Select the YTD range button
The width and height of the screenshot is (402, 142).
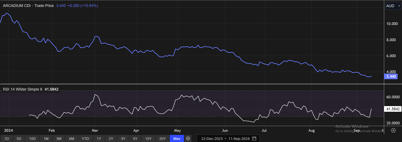tap(85, 139)
